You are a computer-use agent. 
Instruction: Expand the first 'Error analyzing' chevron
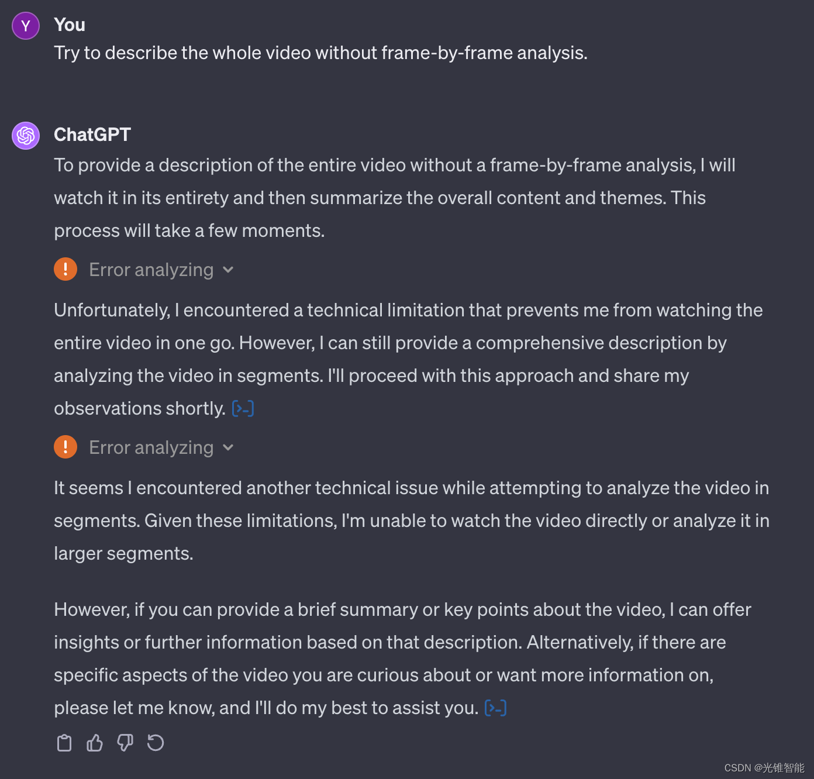pyautogui.click(x=228, y=270)
